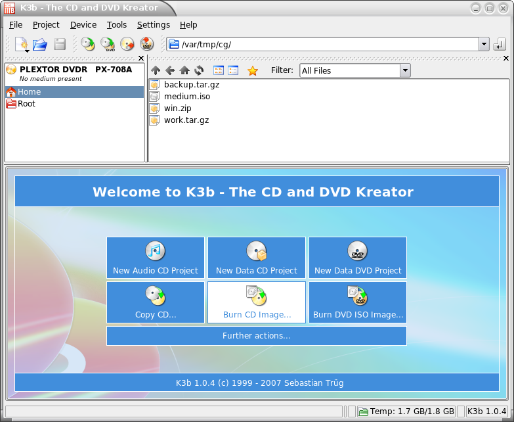Click the PLEXTOR DVDR drive disc icon
This screenshot has width=514, height=422.
click(x=11, y=70)
